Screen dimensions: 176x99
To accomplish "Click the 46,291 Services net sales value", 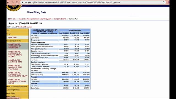I will [x=66, y=86].
